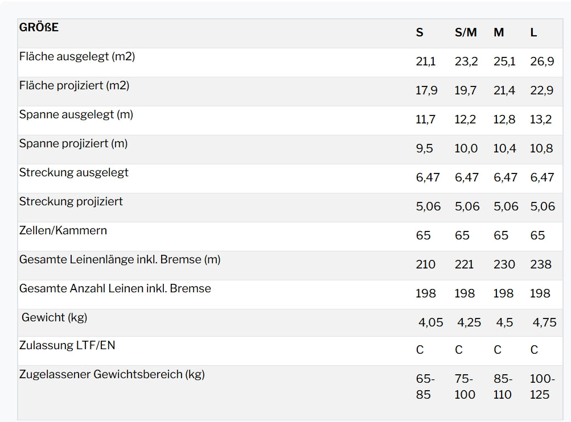Click the Zulassung LTF/EN row label
This screenshot has width=571, height=422.
(67, 345)
